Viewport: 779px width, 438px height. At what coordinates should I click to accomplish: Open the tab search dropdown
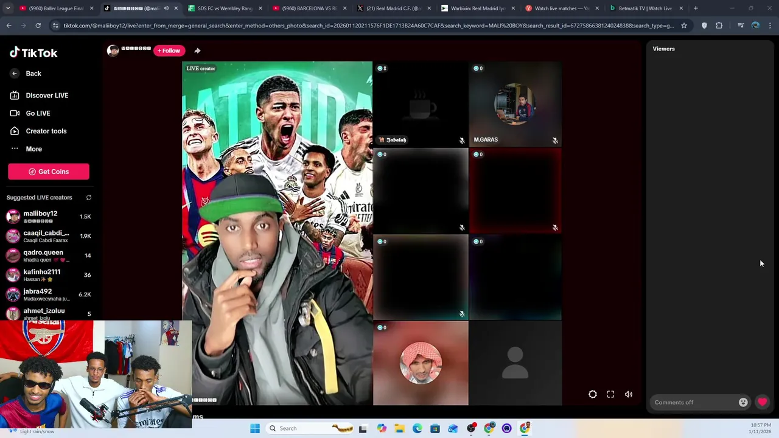(8, 9)
